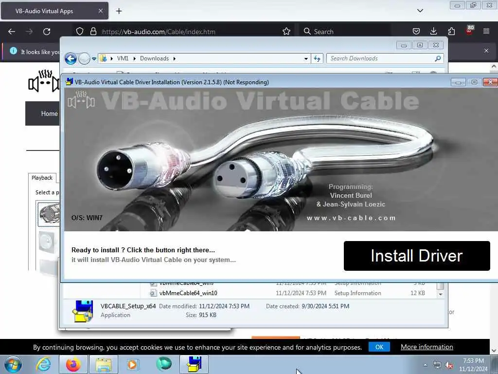The image size is (498, 374).
Task: Open Windows Explorer taskbar button
Action: (104, 364)
